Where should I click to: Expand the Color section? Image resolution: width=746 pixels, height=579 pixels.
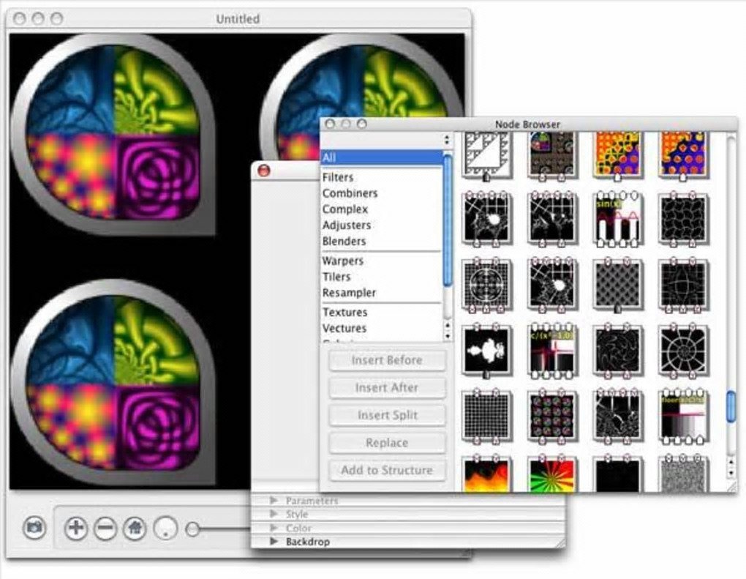pyautogui.click(x=274, y=528)
